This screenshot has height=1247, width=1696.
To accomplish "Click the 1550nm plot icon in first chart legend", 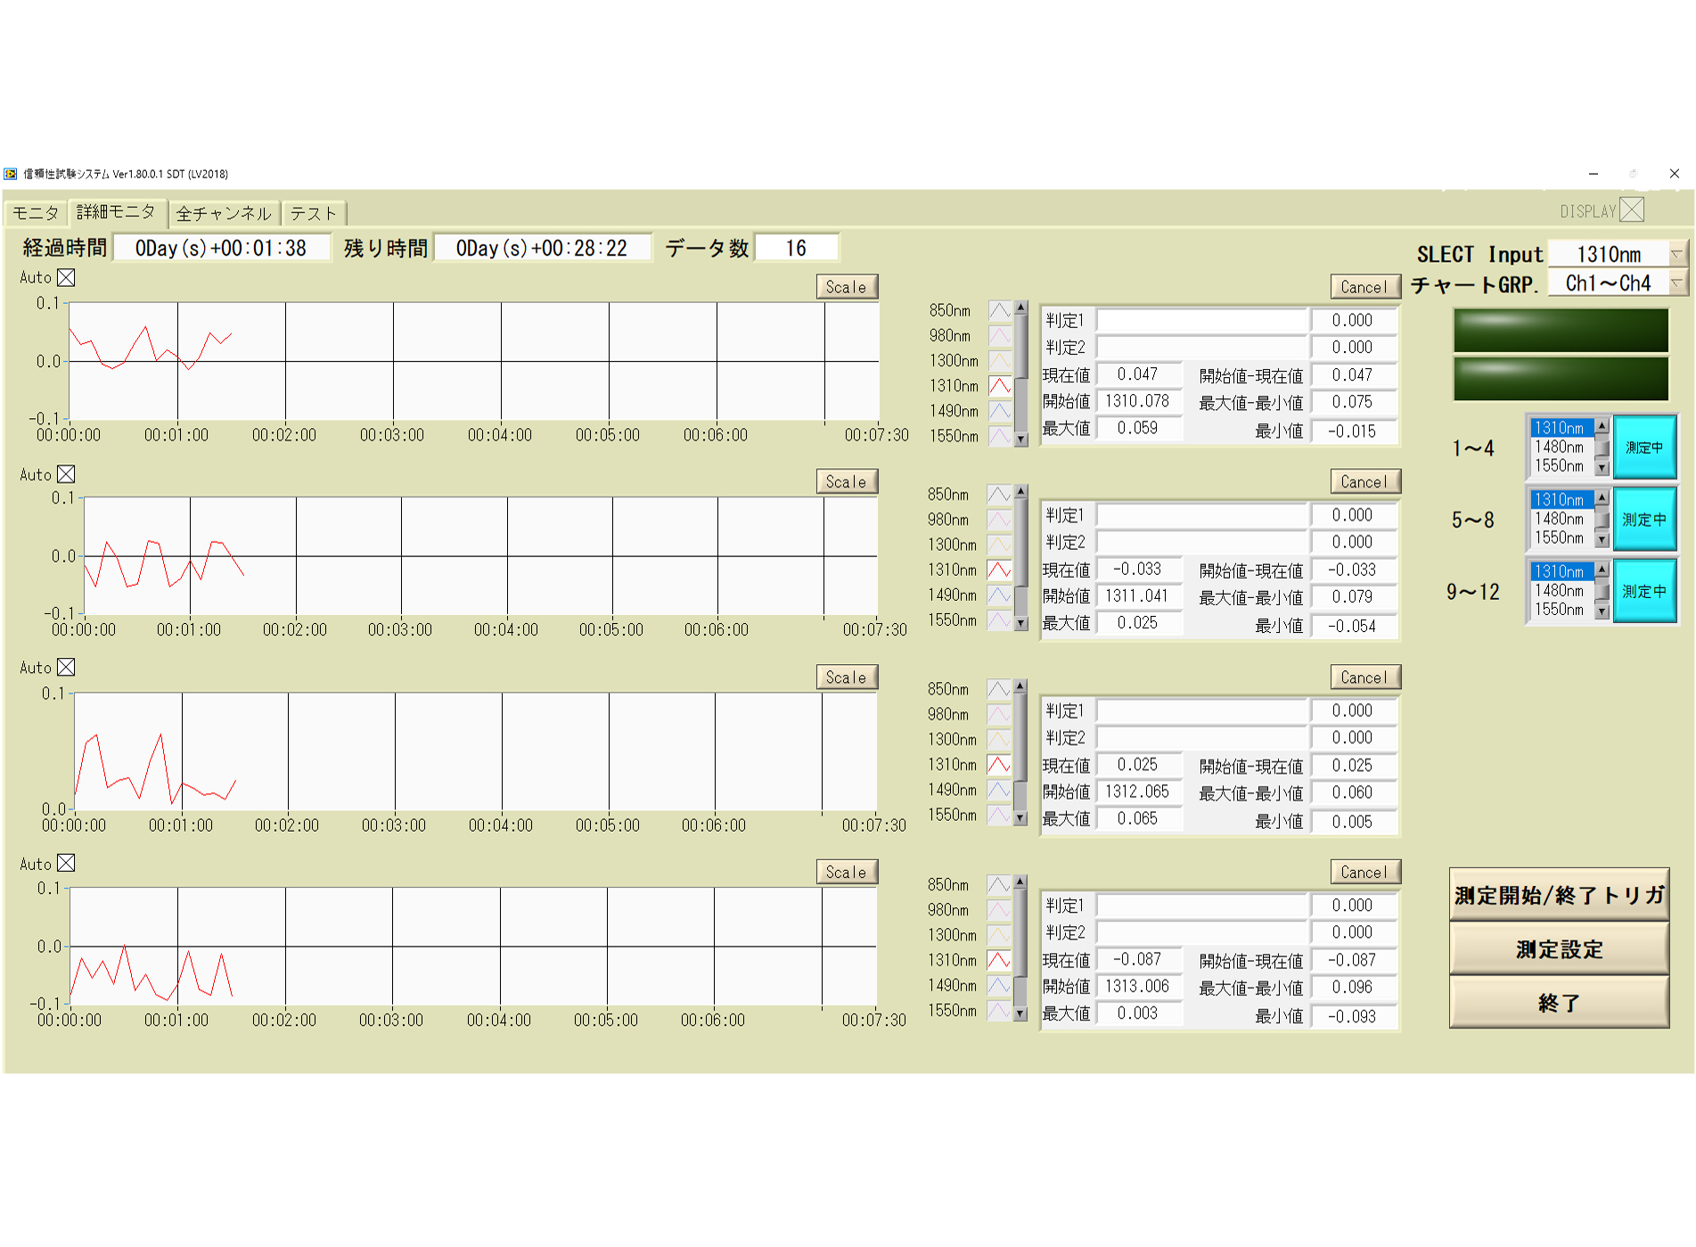I will point(1000,436).
